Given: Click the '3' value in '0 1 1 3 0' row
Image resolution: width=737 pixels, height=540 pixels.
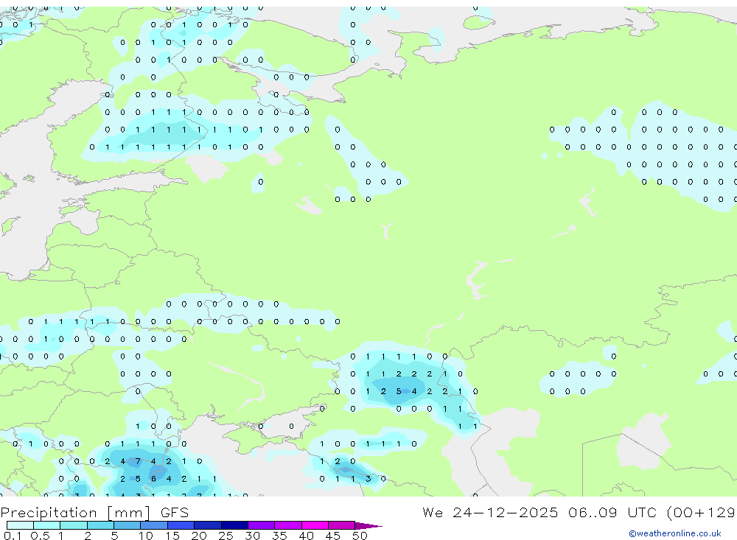Looking at the screenshot, I should click(x=368, y=479).
